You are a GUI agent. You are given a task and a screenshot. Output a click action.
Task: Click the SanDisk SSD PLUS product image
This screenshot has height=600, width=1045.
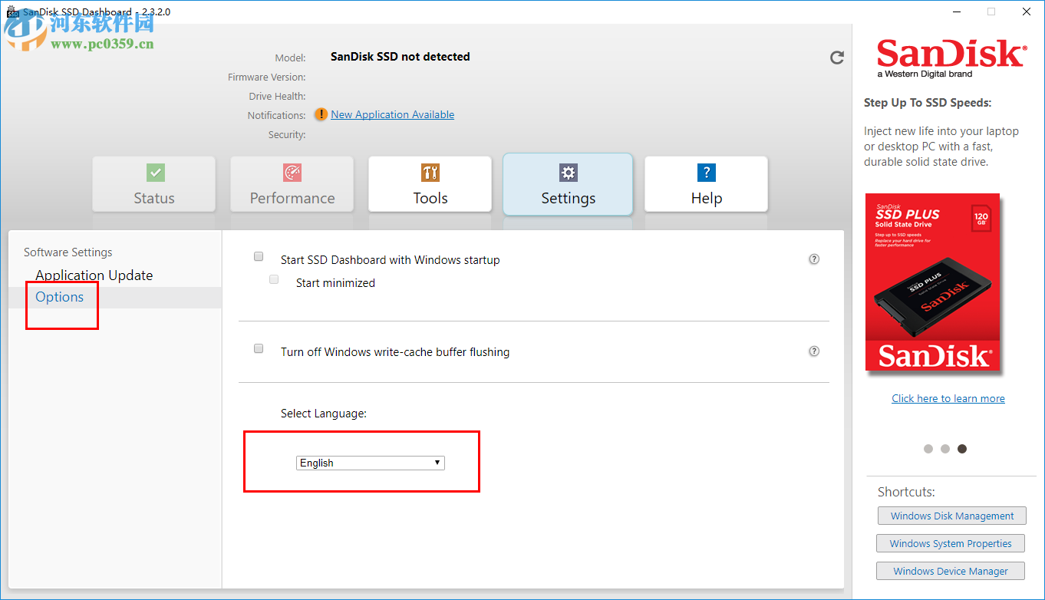click(x=933, y=282)
